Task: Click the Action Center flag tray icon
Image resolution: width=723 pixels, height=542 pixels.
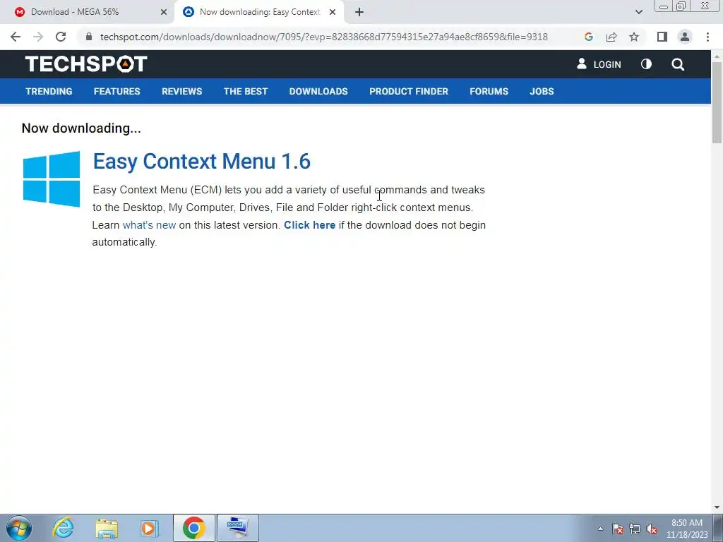Action: 618,529
